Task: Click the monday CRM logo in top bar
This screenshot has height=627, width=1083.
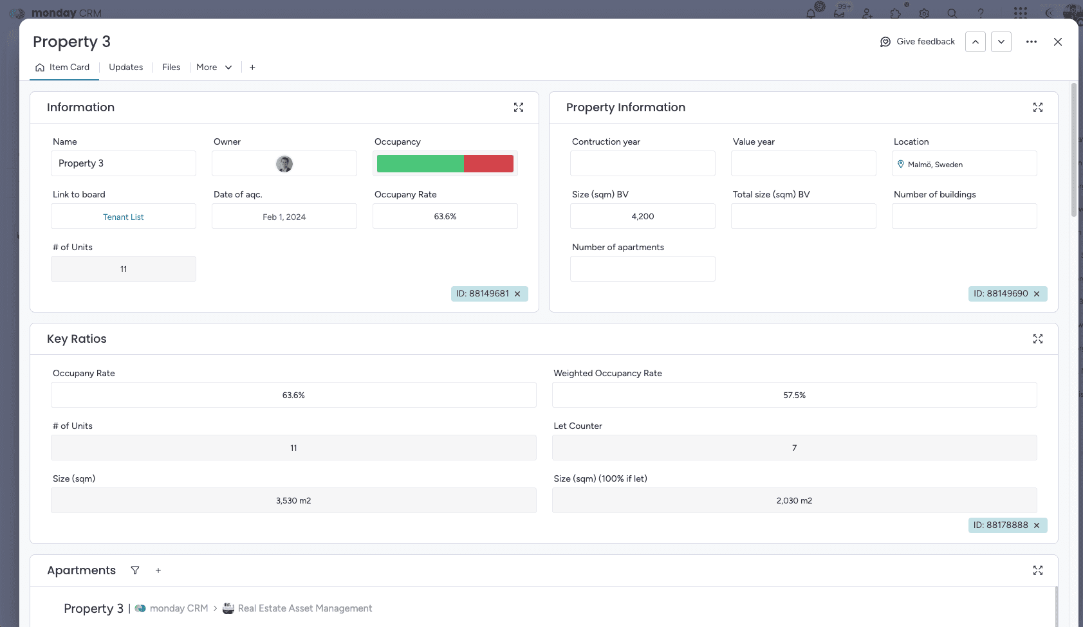Action: 56,13
